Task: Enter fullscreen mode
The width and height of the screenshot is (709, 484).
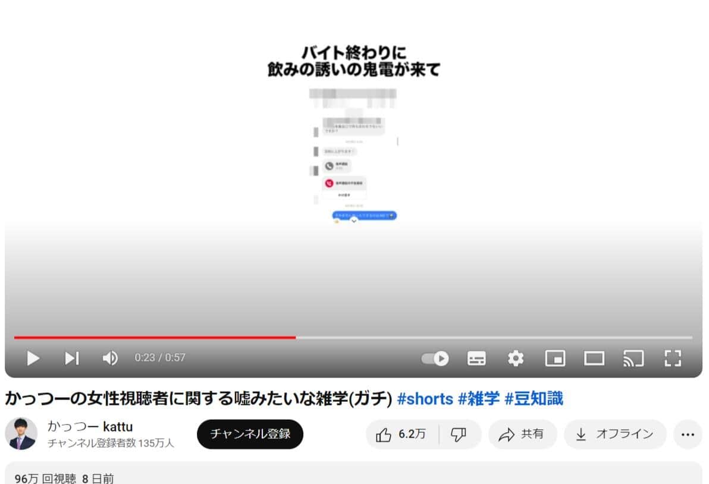Action: [672, 358]
